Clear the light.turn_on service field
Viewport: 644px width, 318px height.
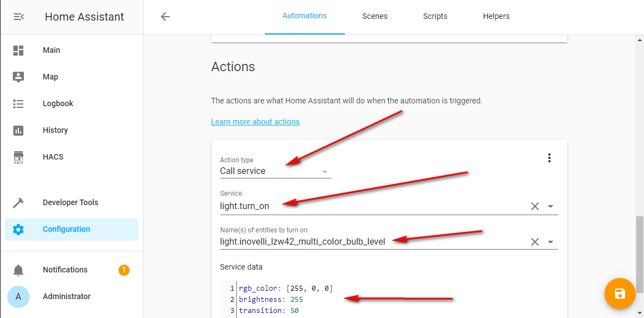click(x=535, y=206)
